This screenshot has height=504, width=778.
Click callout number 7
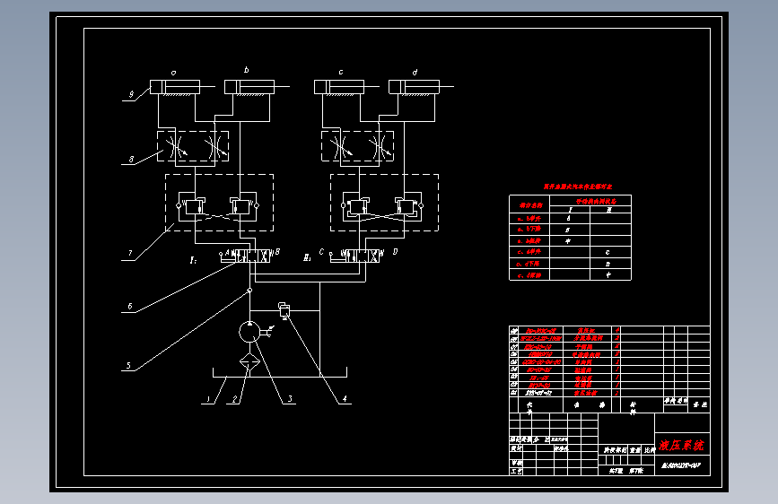[130, 253]
